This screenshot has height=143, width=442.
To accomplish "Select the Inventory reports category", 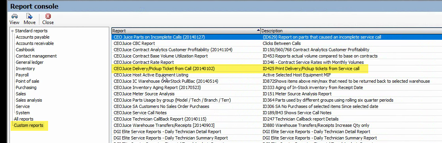I will tap(25, 69).
